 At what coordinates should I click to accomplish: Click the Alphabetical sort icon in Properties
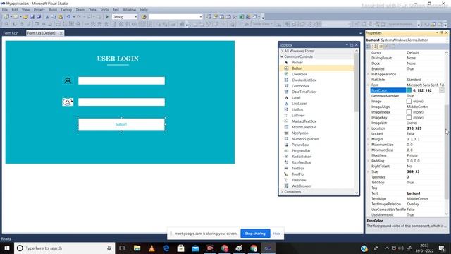pos(374,47)
